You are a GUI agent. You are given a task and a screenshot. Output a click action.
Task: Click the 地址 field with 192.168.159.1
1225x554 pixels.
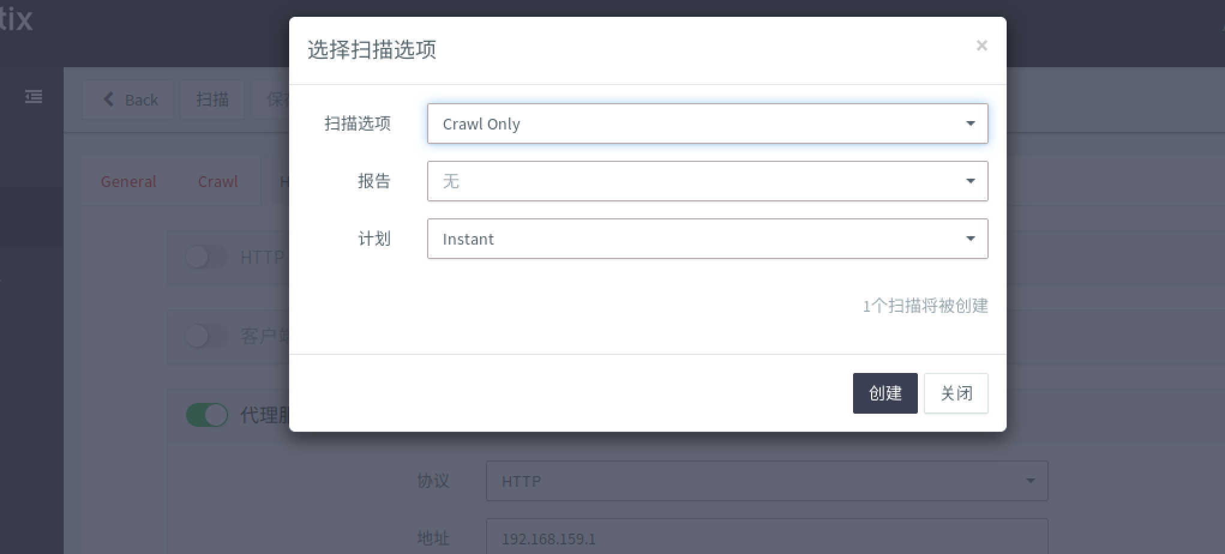click(767, 537)
